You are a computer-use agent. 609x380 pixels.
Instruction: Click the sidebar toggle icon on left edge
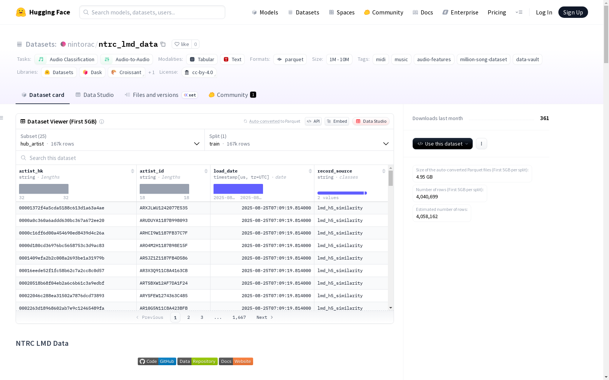click(x=2, y=118)
